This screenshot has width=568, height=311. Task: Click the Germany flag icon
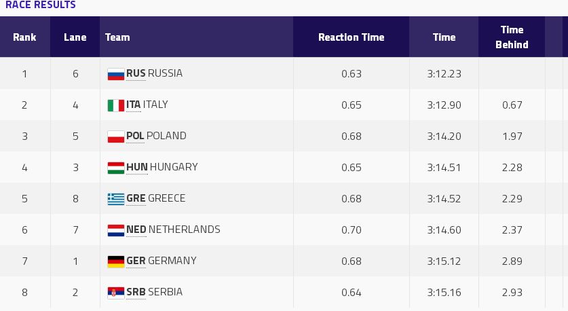(115, 261)
